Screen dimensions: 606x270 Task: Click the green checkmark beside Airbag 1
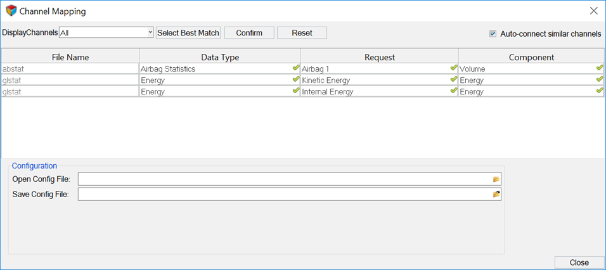[x=453, y=68]
